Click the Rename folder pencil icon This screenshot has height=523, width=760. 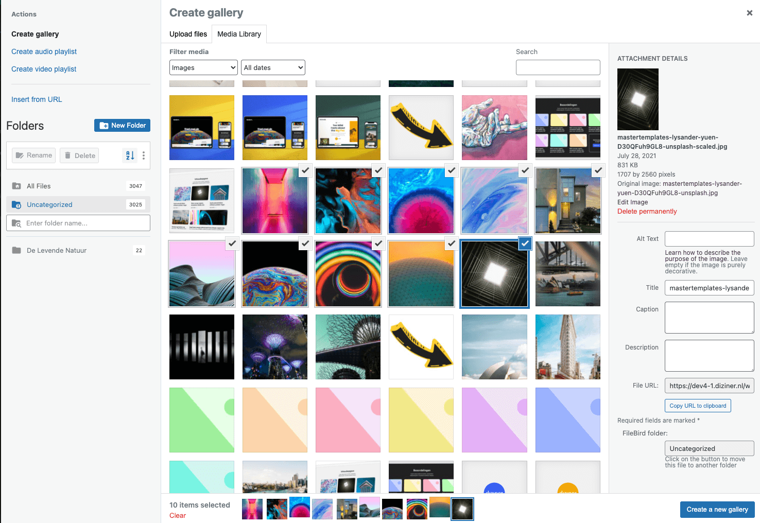[x=21, y=155]
